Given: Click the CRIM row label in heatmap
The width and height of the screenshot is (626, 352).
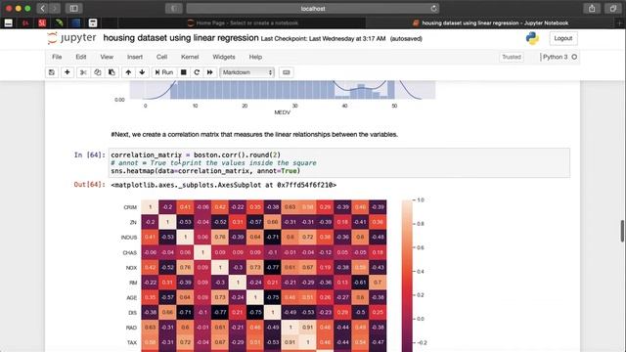Looking at the screenshot, I should pos(130,207).
